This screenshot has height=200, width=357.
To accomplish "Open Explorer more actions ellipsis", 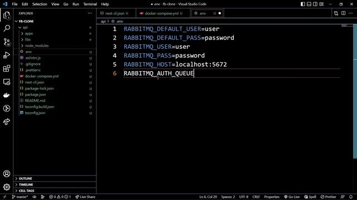I will (90, 13).
